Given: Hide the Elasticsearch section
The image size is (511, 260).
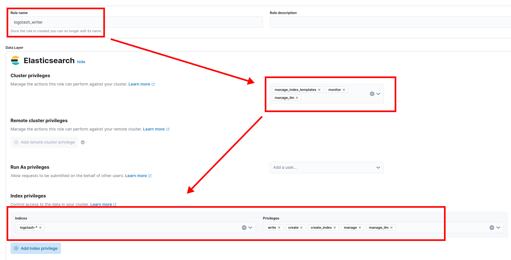Looking at the screenshot, I should pos(81,62).
